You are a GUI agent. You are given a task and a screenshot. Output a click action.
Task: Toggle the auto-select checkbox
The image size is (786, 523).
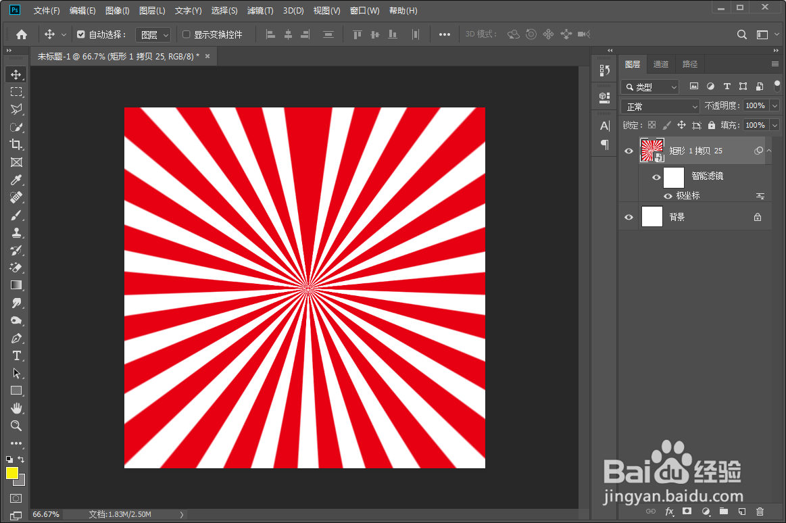[80, 34]
